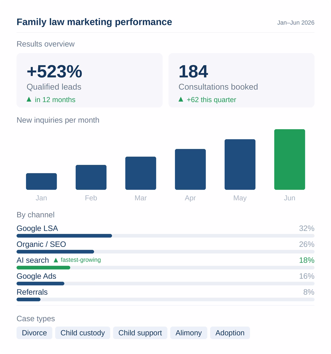Viewport: 331px width, 354px height.
Task: Click the 'AI search' channel label
Action: [x=33, y=260]
